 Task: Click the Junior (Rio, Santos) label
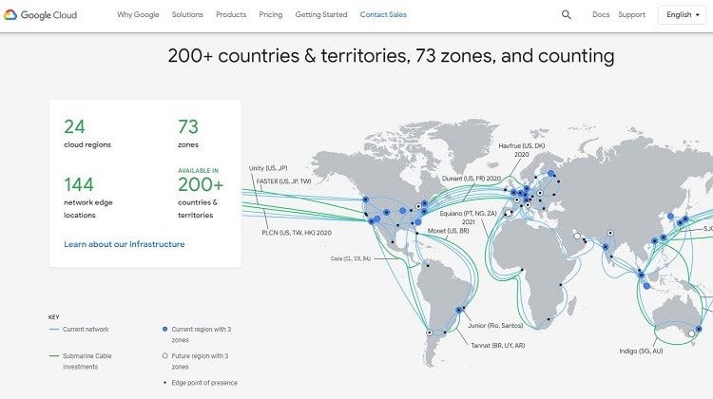(x=495, y=326)
